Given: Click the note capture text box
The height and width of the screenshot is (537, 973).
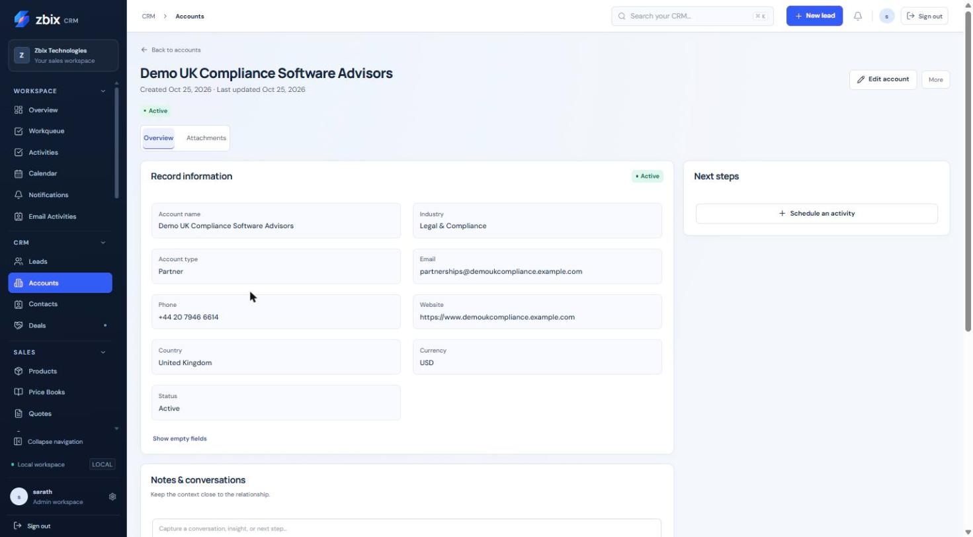Looking at the screenshot, I should pos(407,528).
